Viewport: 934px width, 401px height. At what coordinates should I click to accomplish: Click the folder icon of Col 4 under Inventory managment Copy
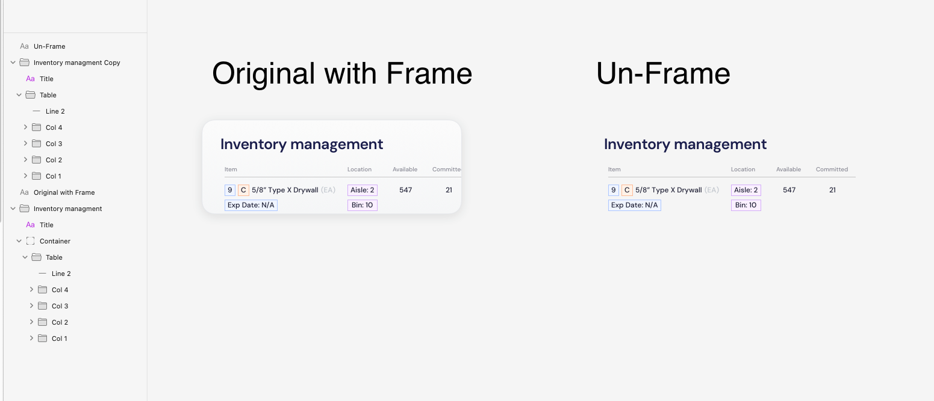[x=36, y=127]
